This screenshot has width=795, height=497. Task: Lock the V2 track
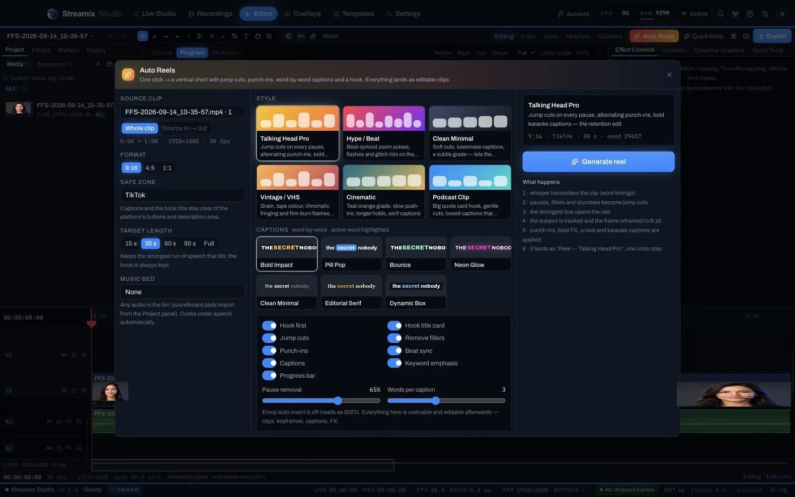tap(74, 355)
